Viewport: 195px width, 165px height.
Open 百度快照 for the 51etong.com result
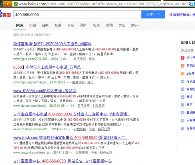tap(80, 129)
